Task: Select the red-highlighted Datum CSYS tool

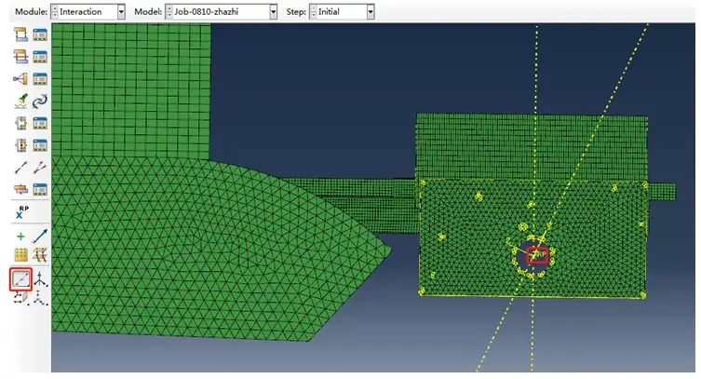Action: point(21,279)
